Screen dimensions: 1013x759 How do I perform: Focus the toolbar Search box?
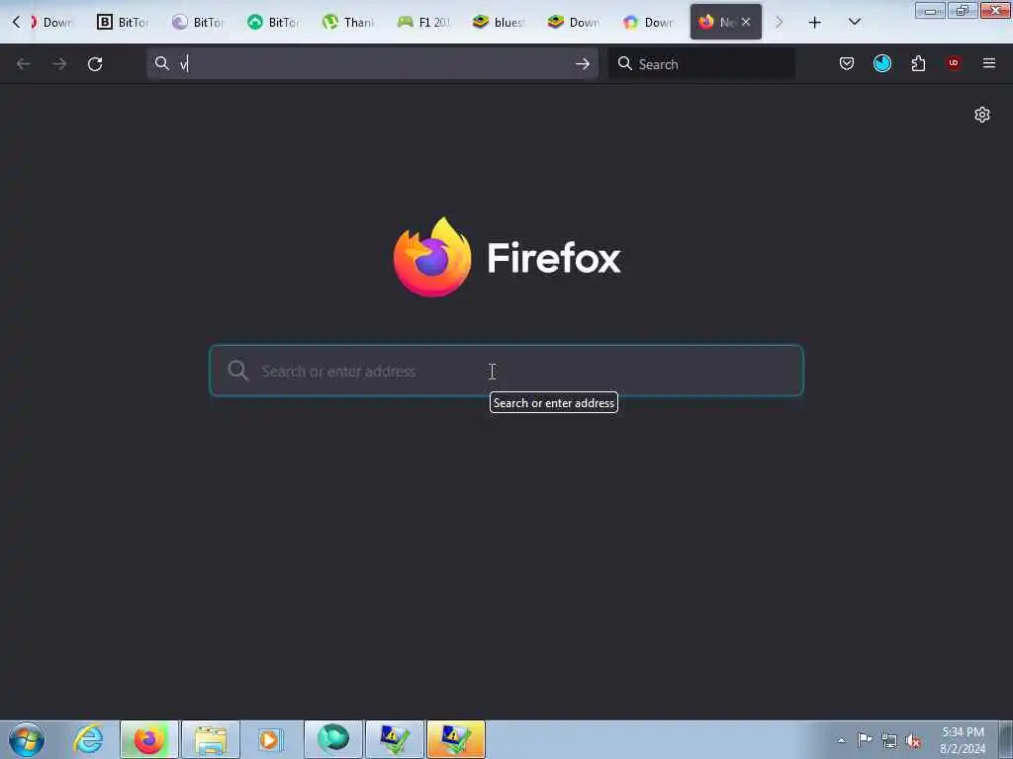point(701,64)
